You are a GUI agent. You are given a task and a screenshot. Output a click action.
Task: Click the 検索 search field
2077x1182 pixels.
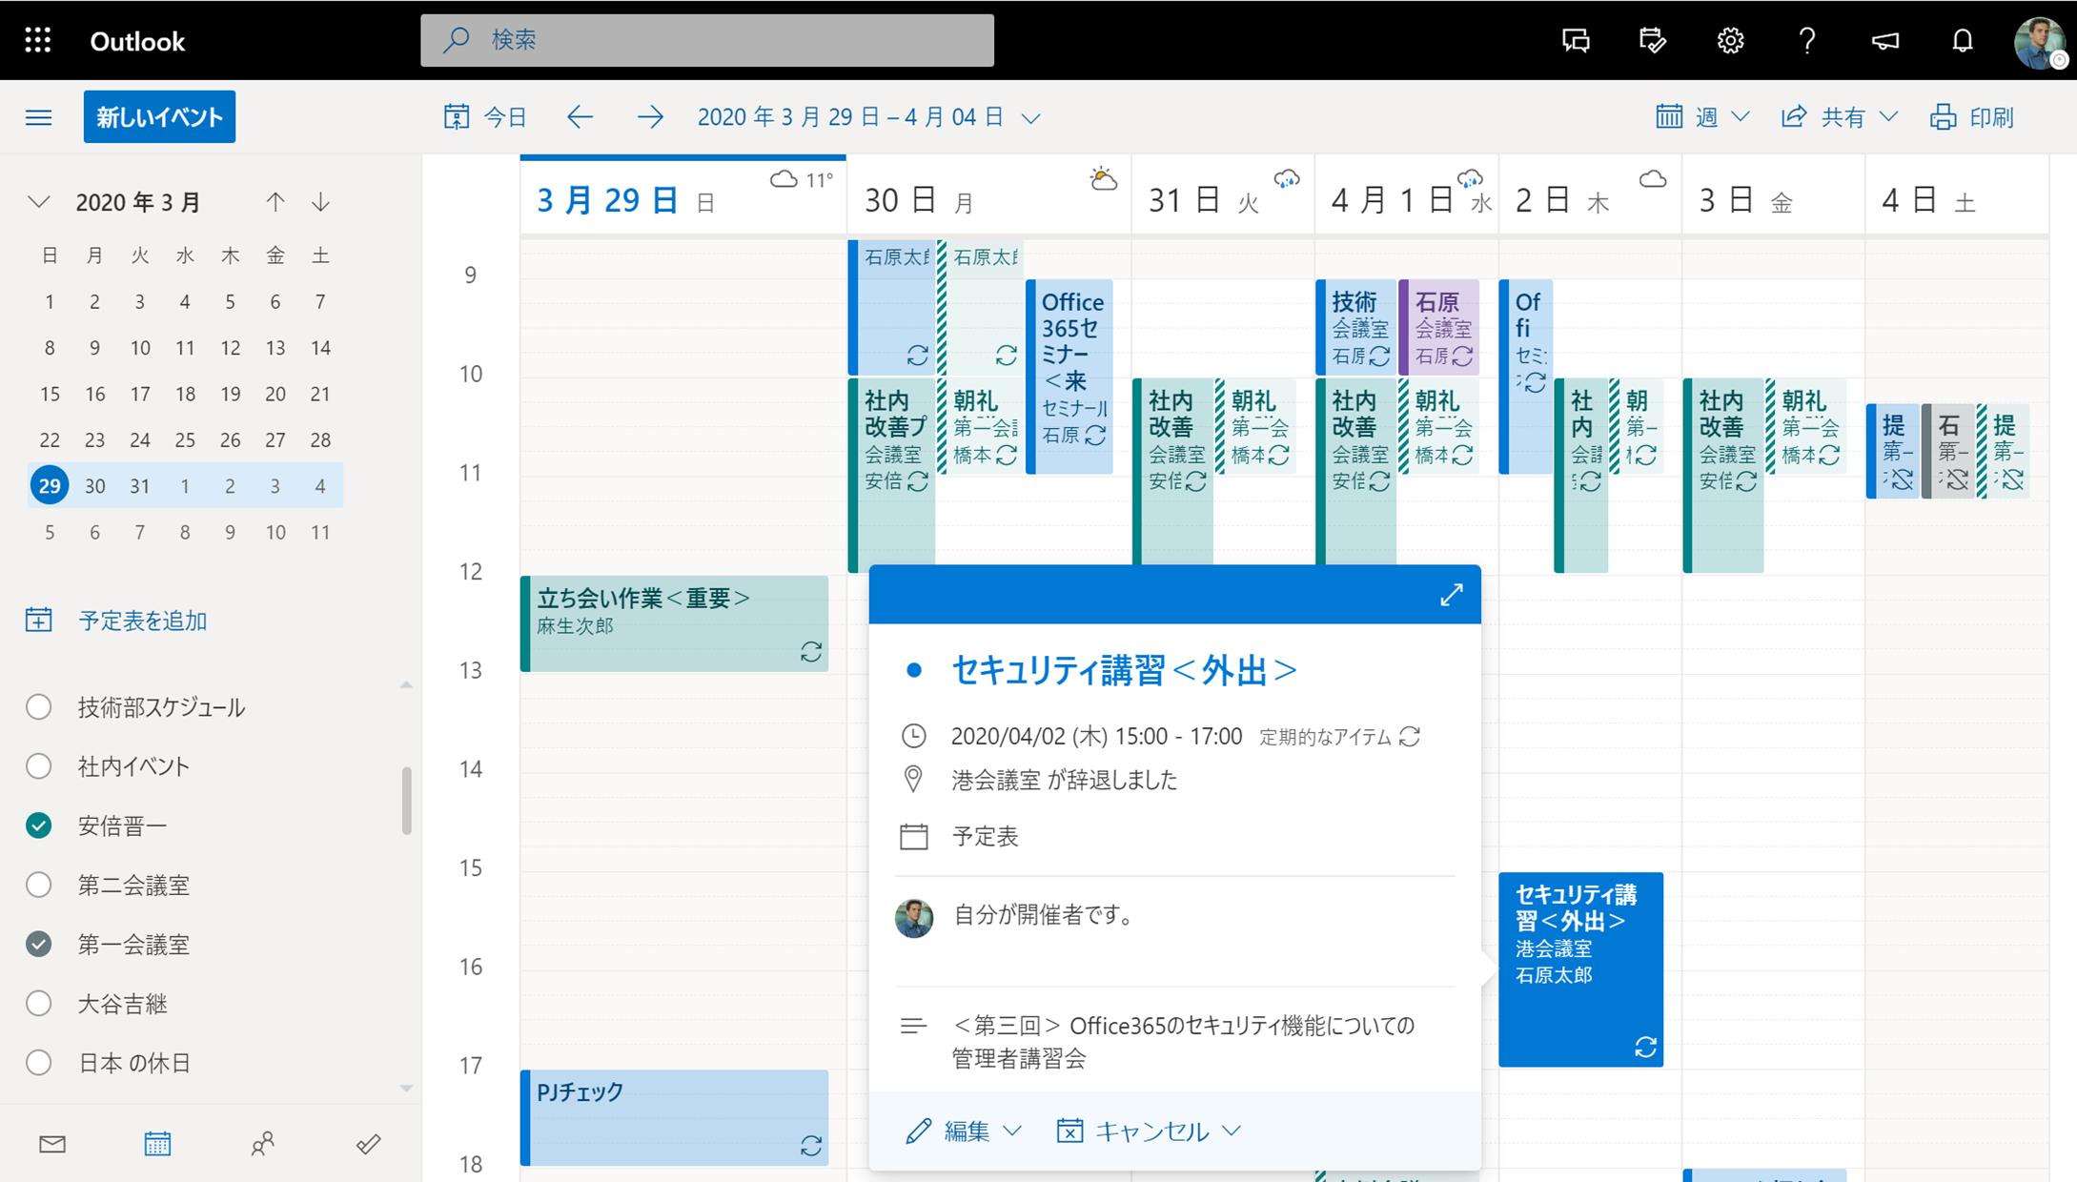tap(707, 40)
